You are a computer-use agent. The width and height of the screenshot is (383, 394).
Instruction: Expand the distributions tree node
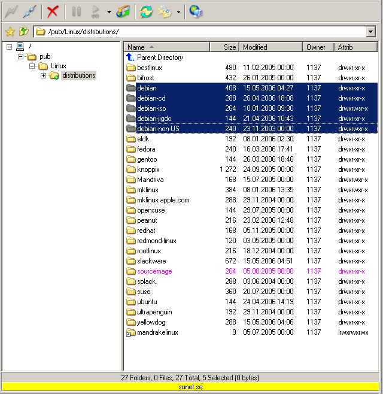(43, 75)
